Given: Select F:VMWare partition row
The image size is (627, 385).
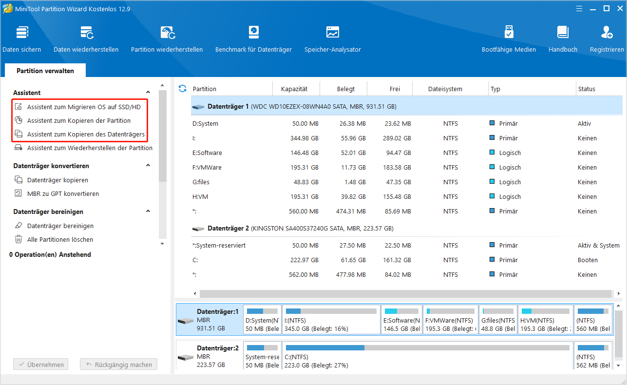Looking at the screenshot, I should pos(406,167).
